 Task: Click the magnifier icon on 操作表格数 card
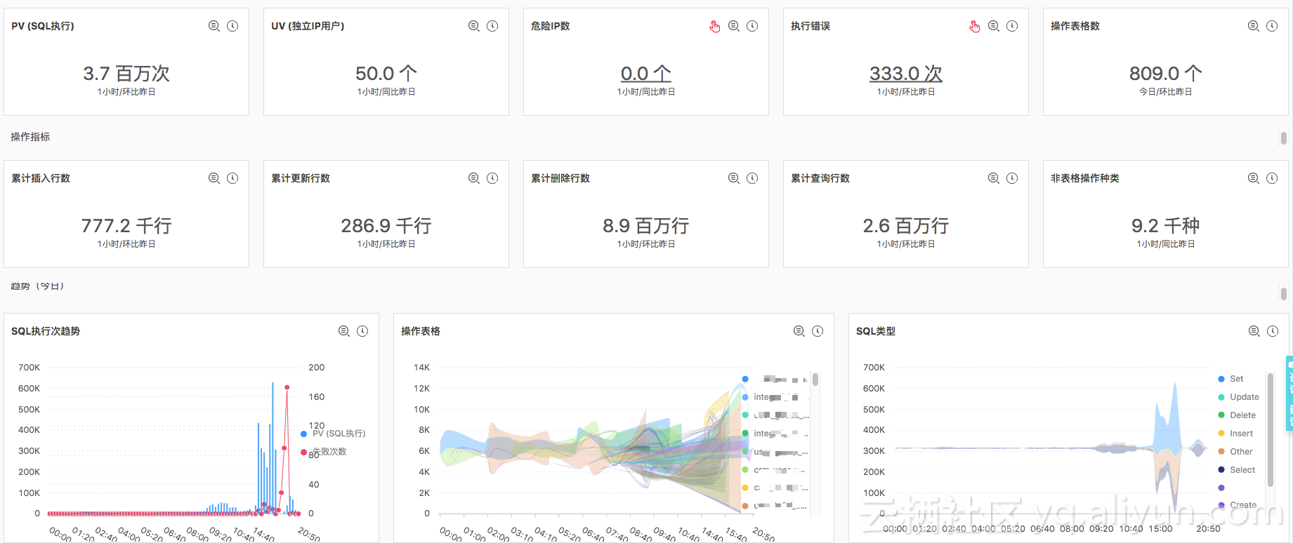1254,26
